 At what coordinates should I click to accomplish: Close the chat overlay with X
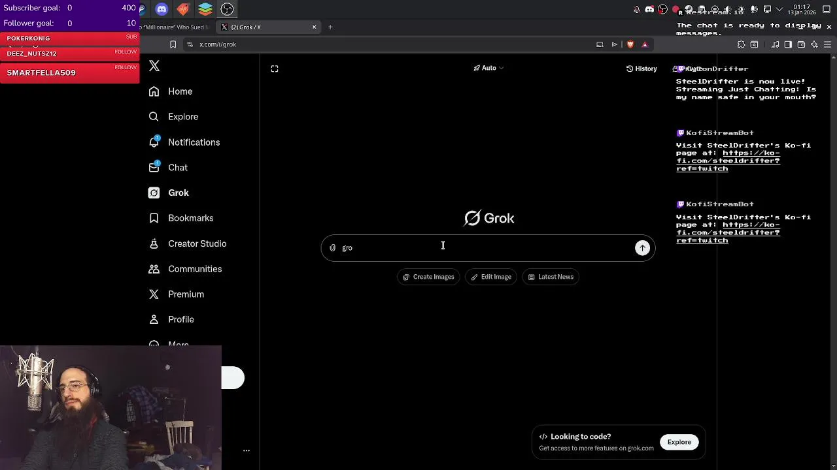point(829,27)
